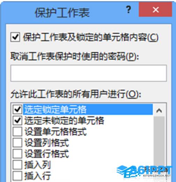The height and width of the screenshot is (182, 176).
Task: Uncheck 选定未锁定的单元格 checkbox
Action: point(17,121)
